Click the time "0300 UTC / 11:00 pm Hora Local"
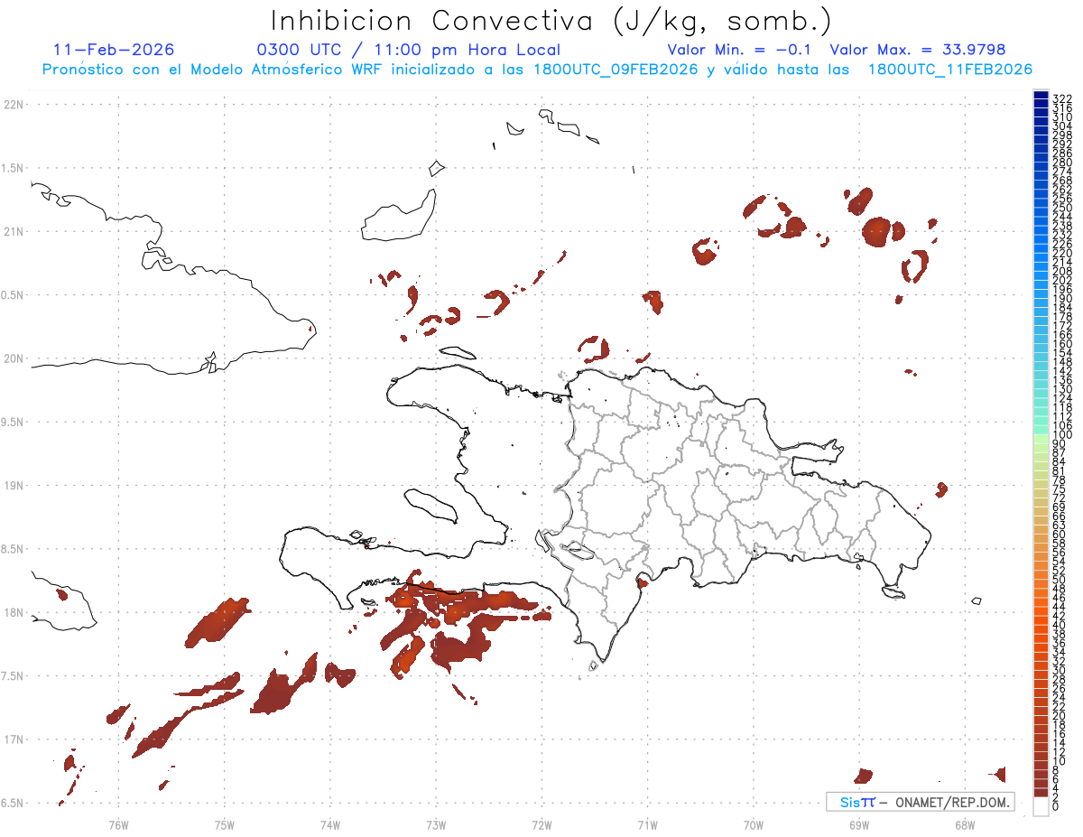The image size is (1083, 837). 409,50
